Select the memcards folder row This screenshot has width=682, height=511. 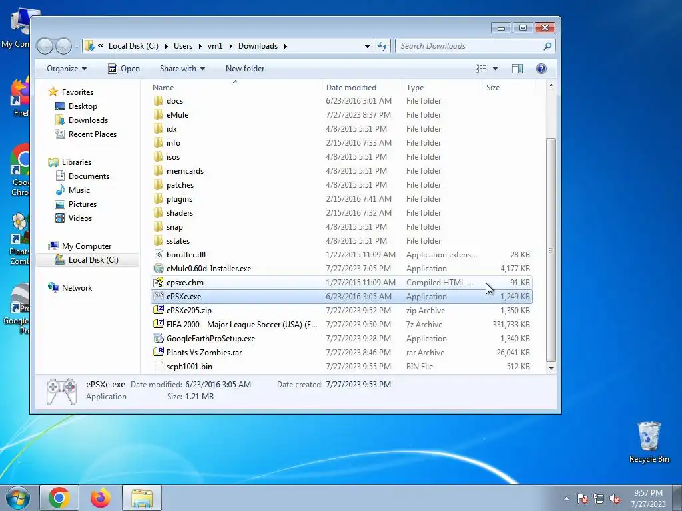point(342,171)
